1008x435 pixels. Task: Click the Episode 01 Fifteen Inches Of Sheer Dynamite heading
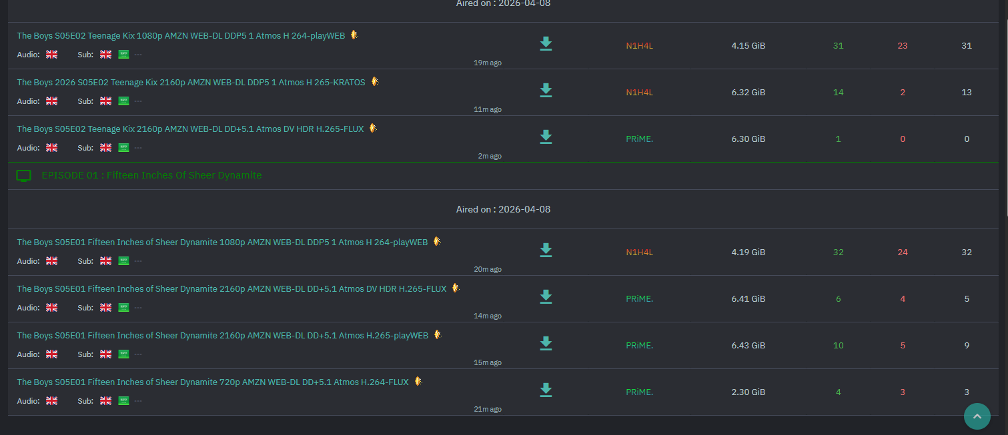pos(151,175)
